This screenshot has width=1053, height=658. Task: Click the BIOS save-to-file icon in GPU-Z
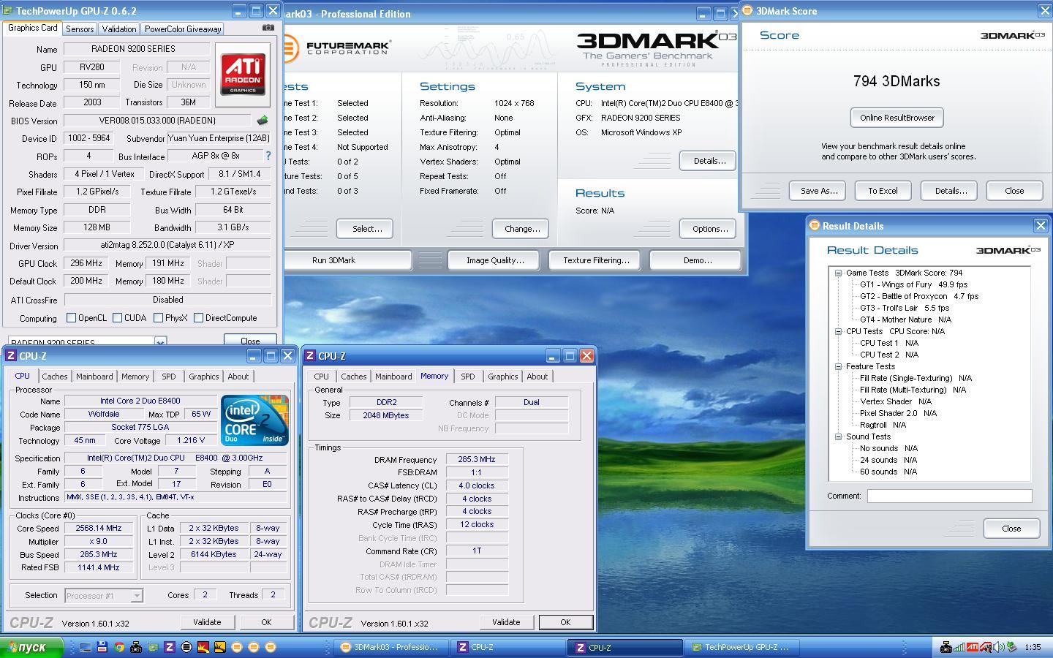[x=263, y=121]
